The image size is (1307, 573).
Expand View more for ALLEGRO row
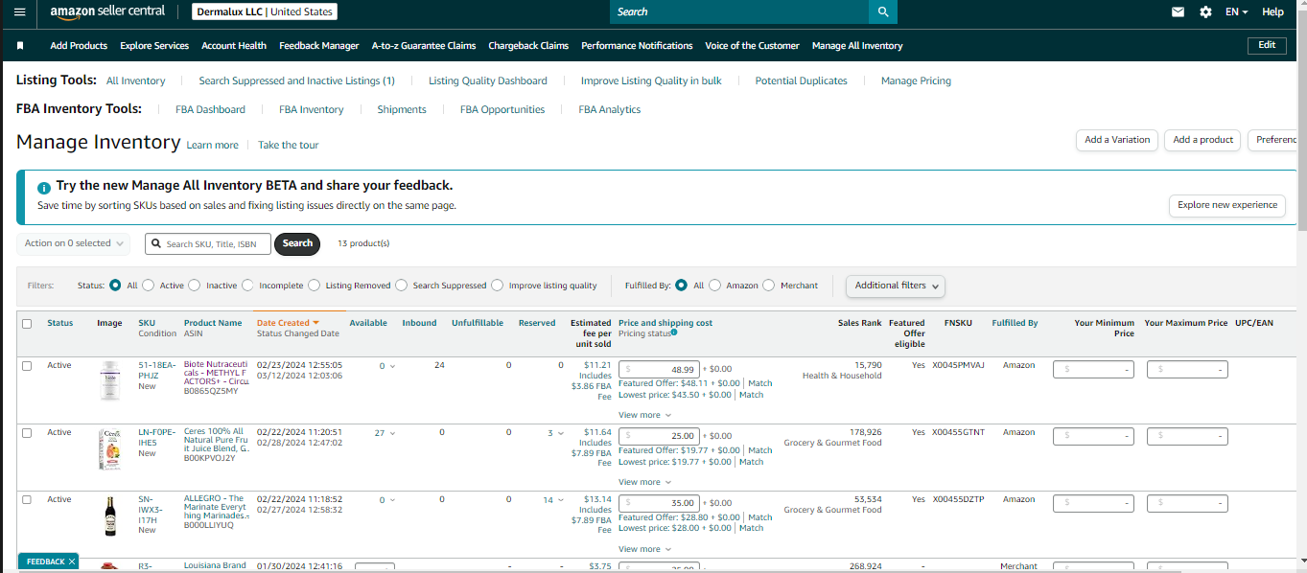(x=644, y=549)
